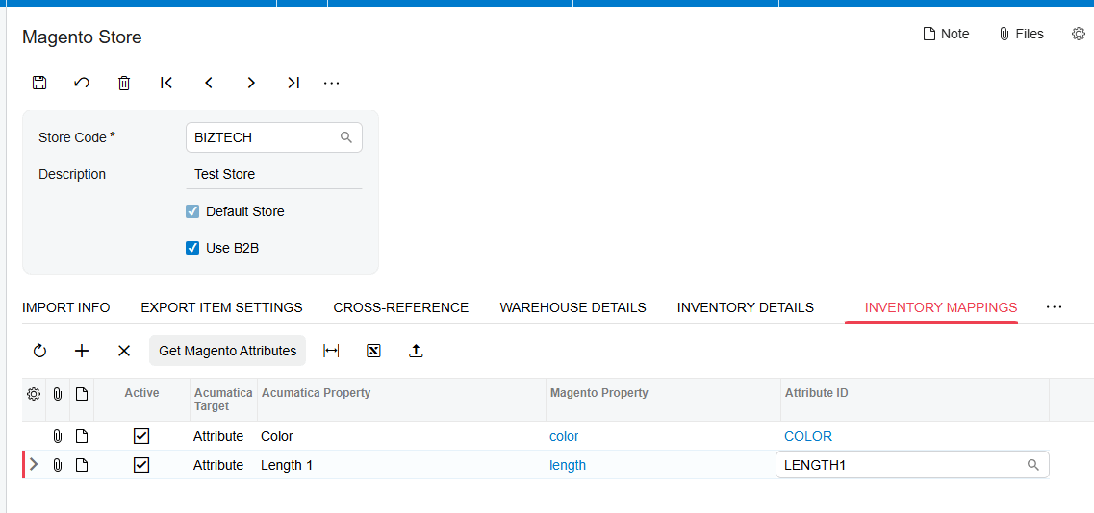1094x513 pixels.
Task: Switch to the Cross-Reference tab
Action: pos(401,307)
